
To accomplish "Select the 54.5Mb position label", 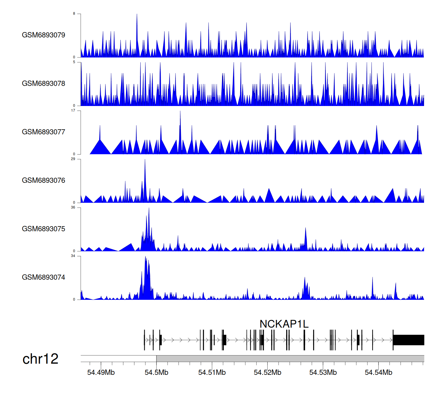I will [156, 372].
